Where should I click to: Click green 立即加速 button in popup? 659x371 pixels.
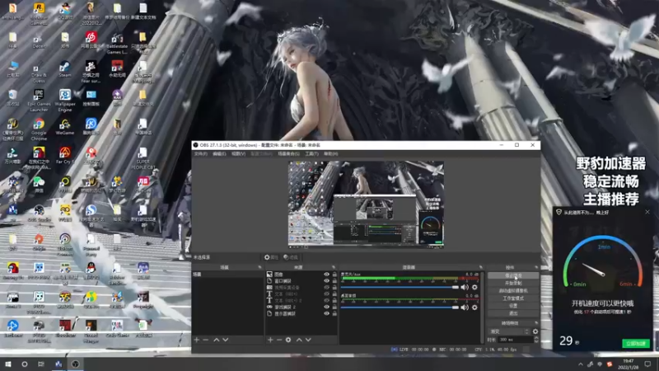click(635, 343)
